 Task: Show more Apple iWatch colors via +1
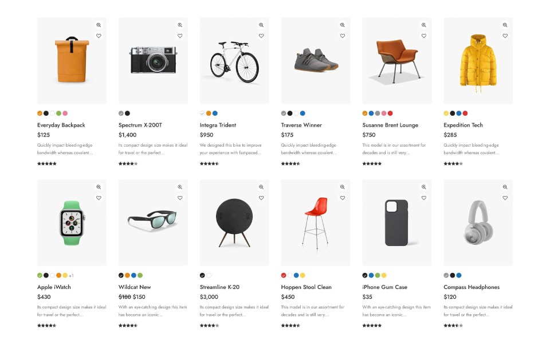point(72,276)
